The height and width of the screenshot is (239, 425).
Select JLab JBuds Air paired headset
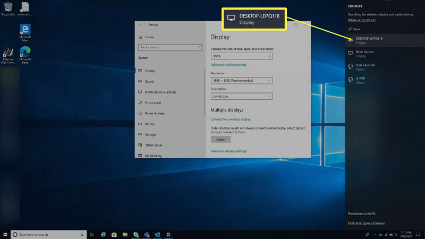[x=365, y=67]
